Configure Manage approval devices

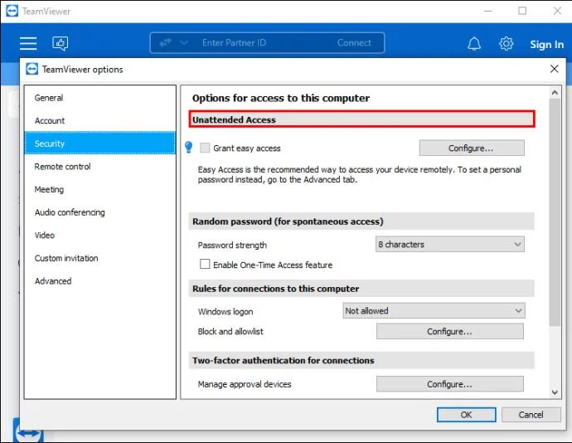tap(450, 384)
